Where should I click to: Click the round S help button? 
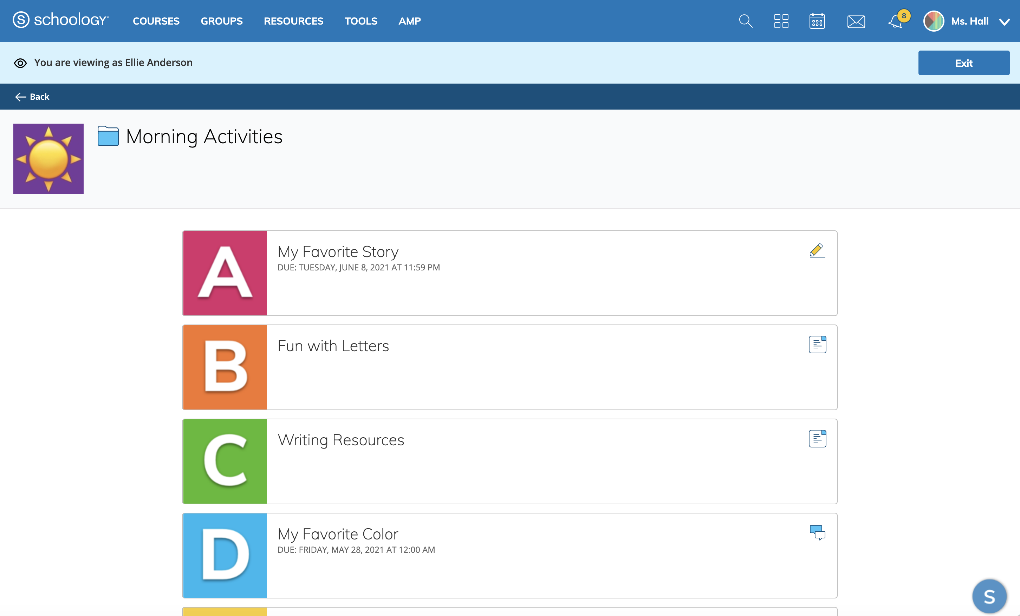coord(989,596)
